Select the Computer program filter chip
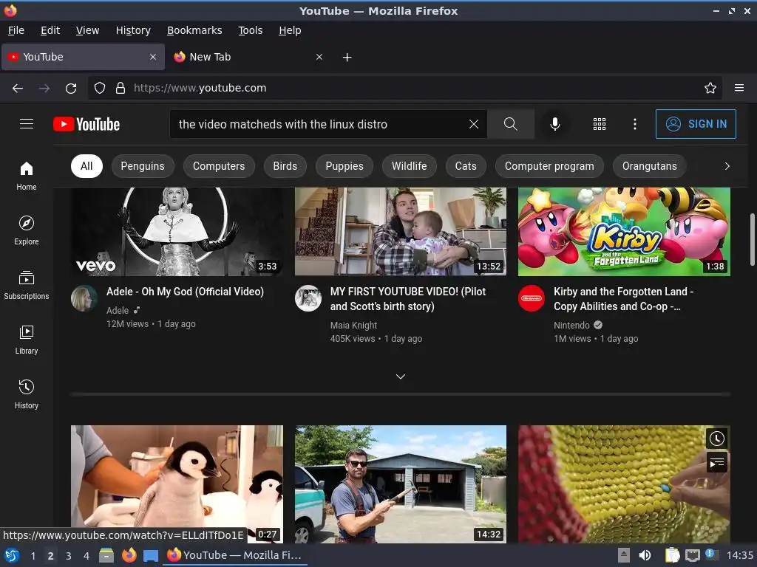Viewport: 757px width, 567px height. click(549, 166)
